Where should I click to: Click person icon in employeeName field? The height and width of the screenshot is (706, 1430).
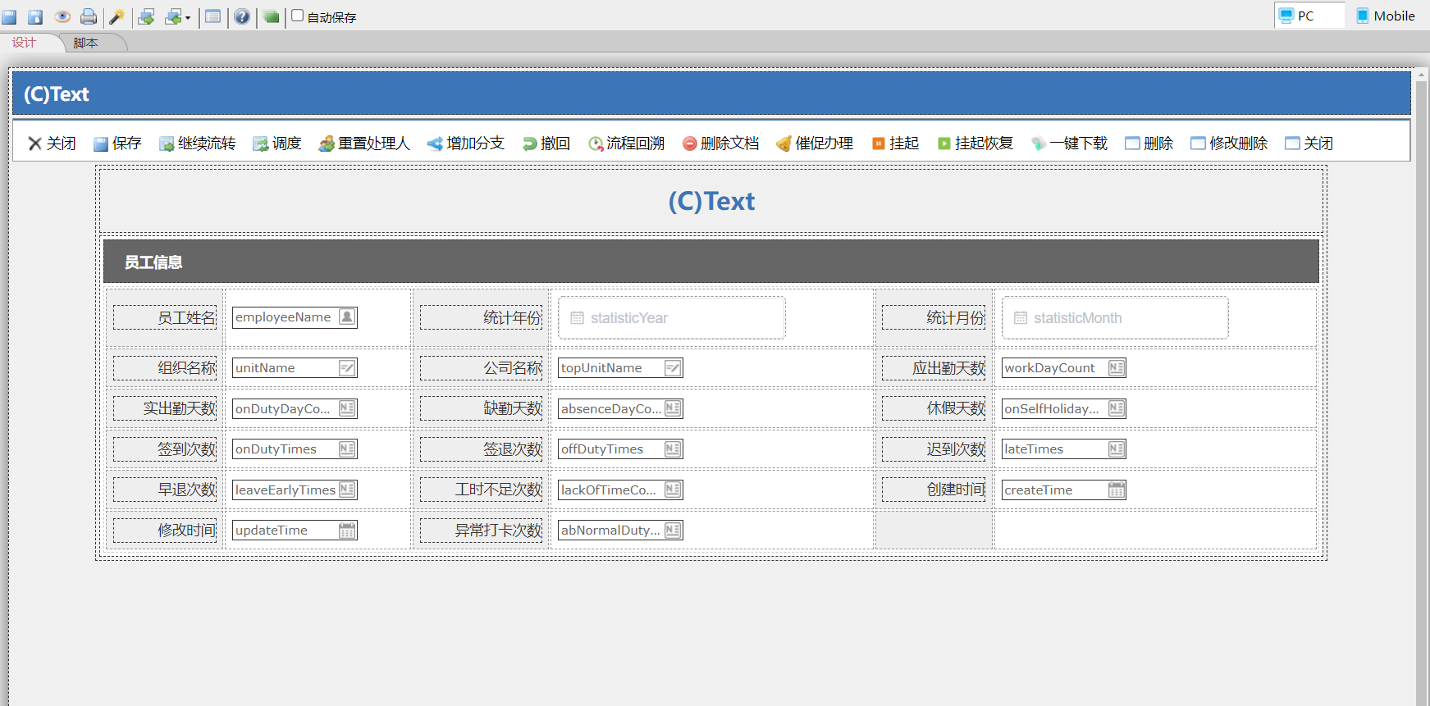click(x=348, y=317)
